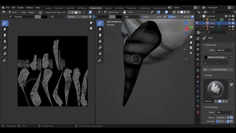The width and height of the screenshot is (236, 133).
Task: Click the zoom magnifier icon in 3D viewport
Action: coord(191,37)
